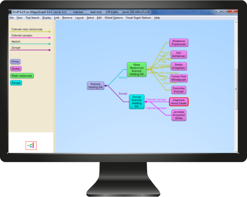Open the Layout menu
This screenshot has width=247, height=197.
[x=79, y=18]
